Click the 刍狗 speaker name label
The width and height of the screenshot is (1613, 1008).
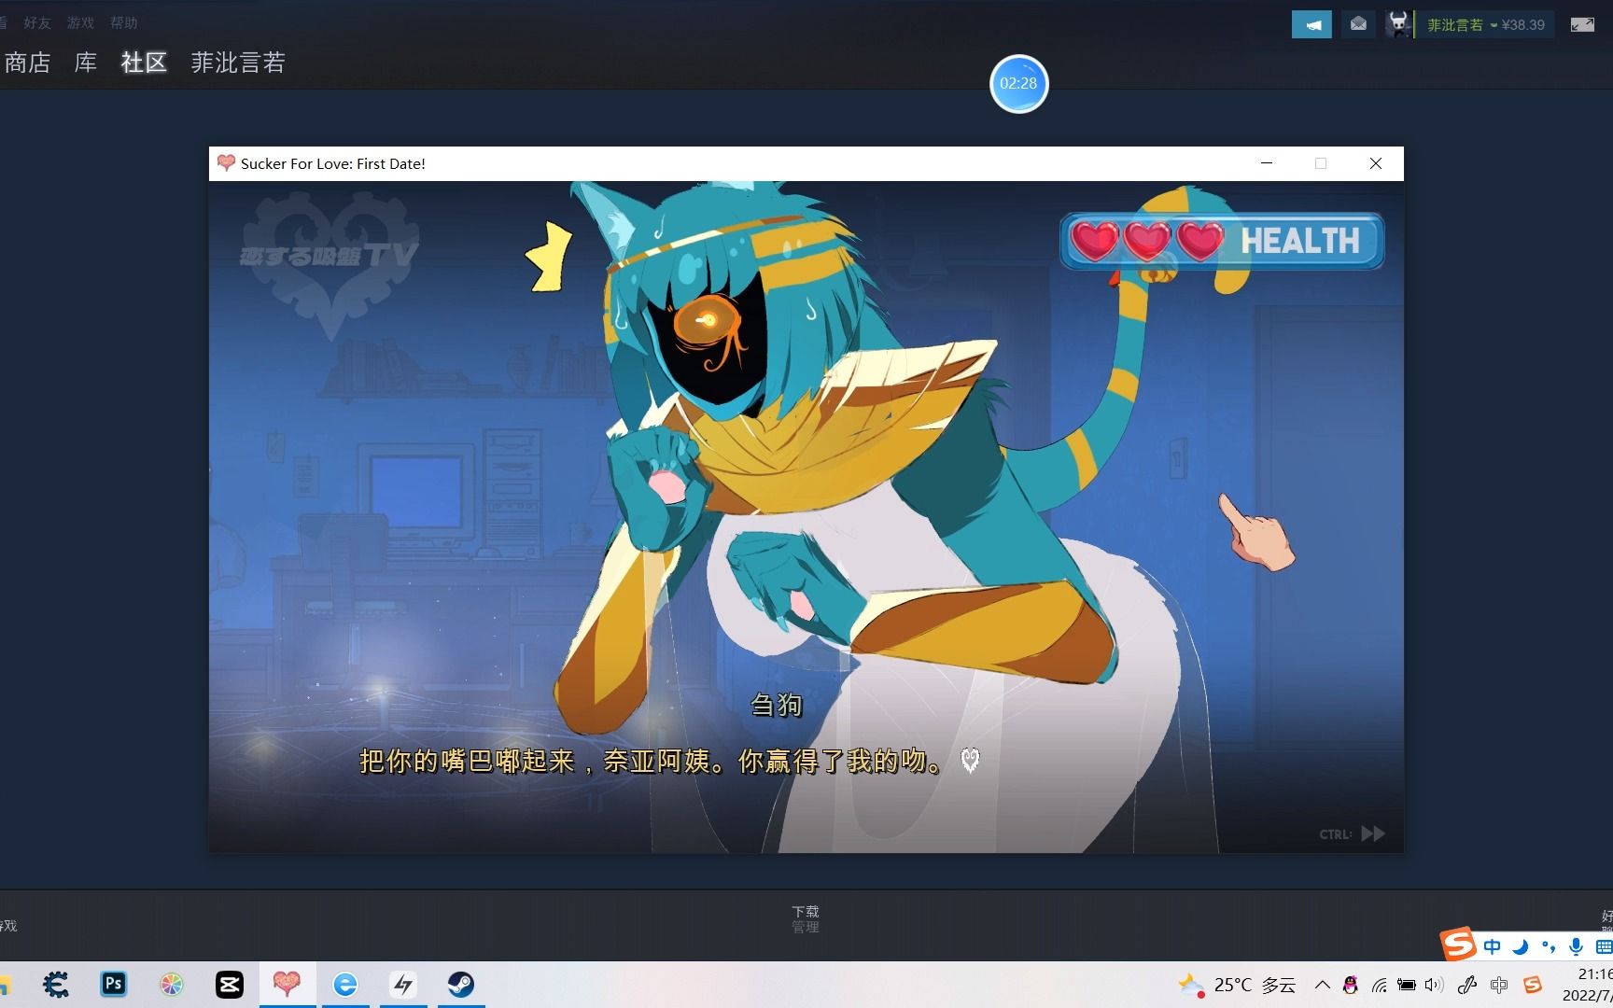(777, 705)
